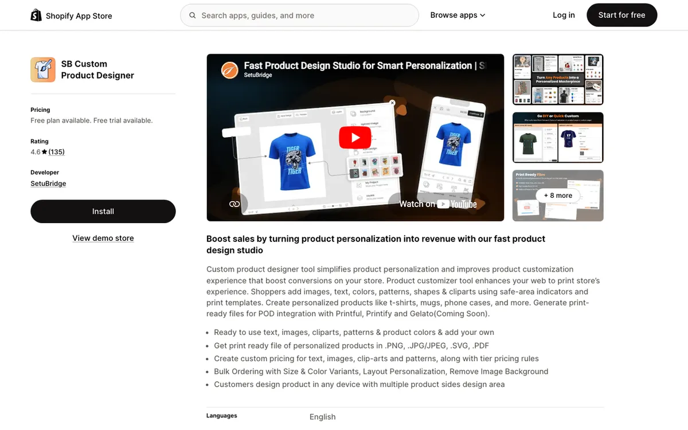The height and width of the screenshot is (430, 688).
Task: Expand the Browse apps dropdown
Action: pos(458,15)
